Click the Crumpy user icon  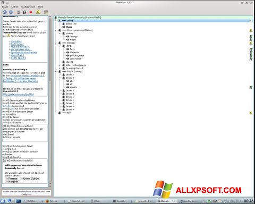(x=67, y=37)
